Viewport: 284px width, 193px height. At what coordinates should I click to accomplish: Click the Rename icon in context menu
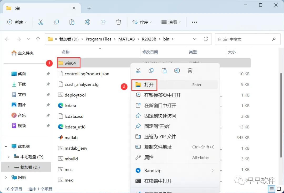click(177, 70)
